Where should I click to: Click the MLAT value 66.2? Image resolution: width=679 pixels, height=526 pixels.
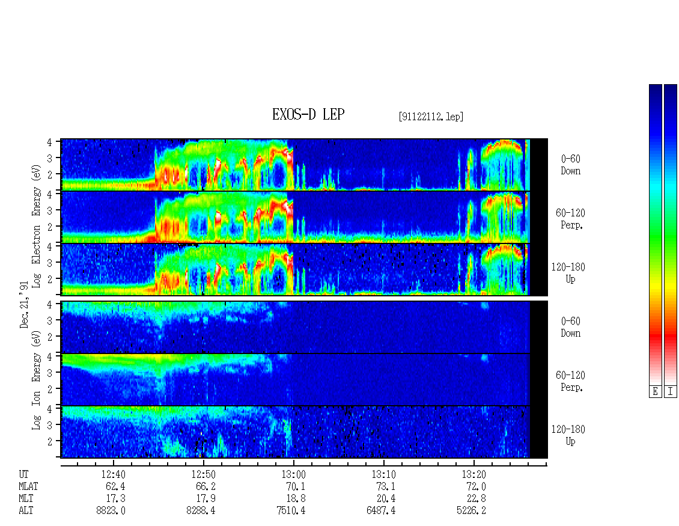point(206,486)
